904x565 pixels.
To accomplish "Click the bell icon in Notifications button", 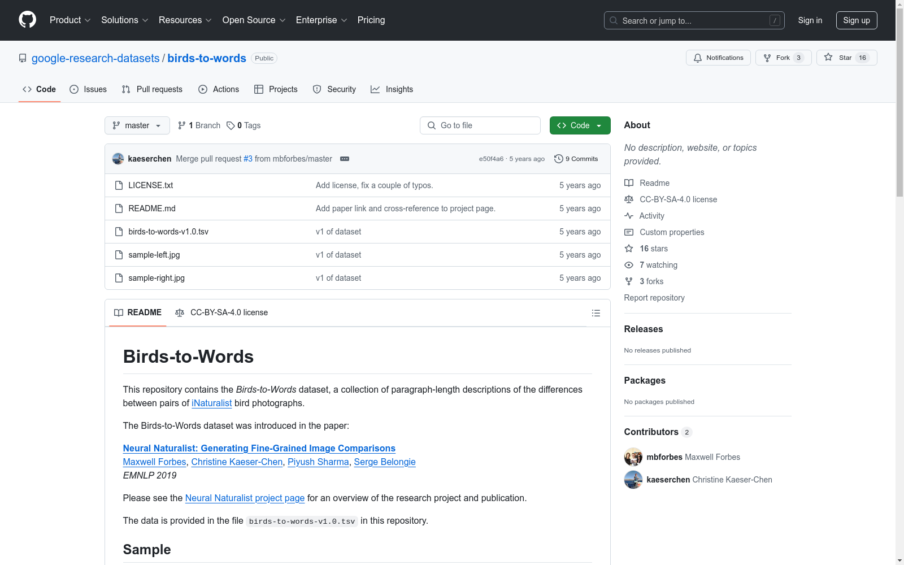I will [698, 58].
